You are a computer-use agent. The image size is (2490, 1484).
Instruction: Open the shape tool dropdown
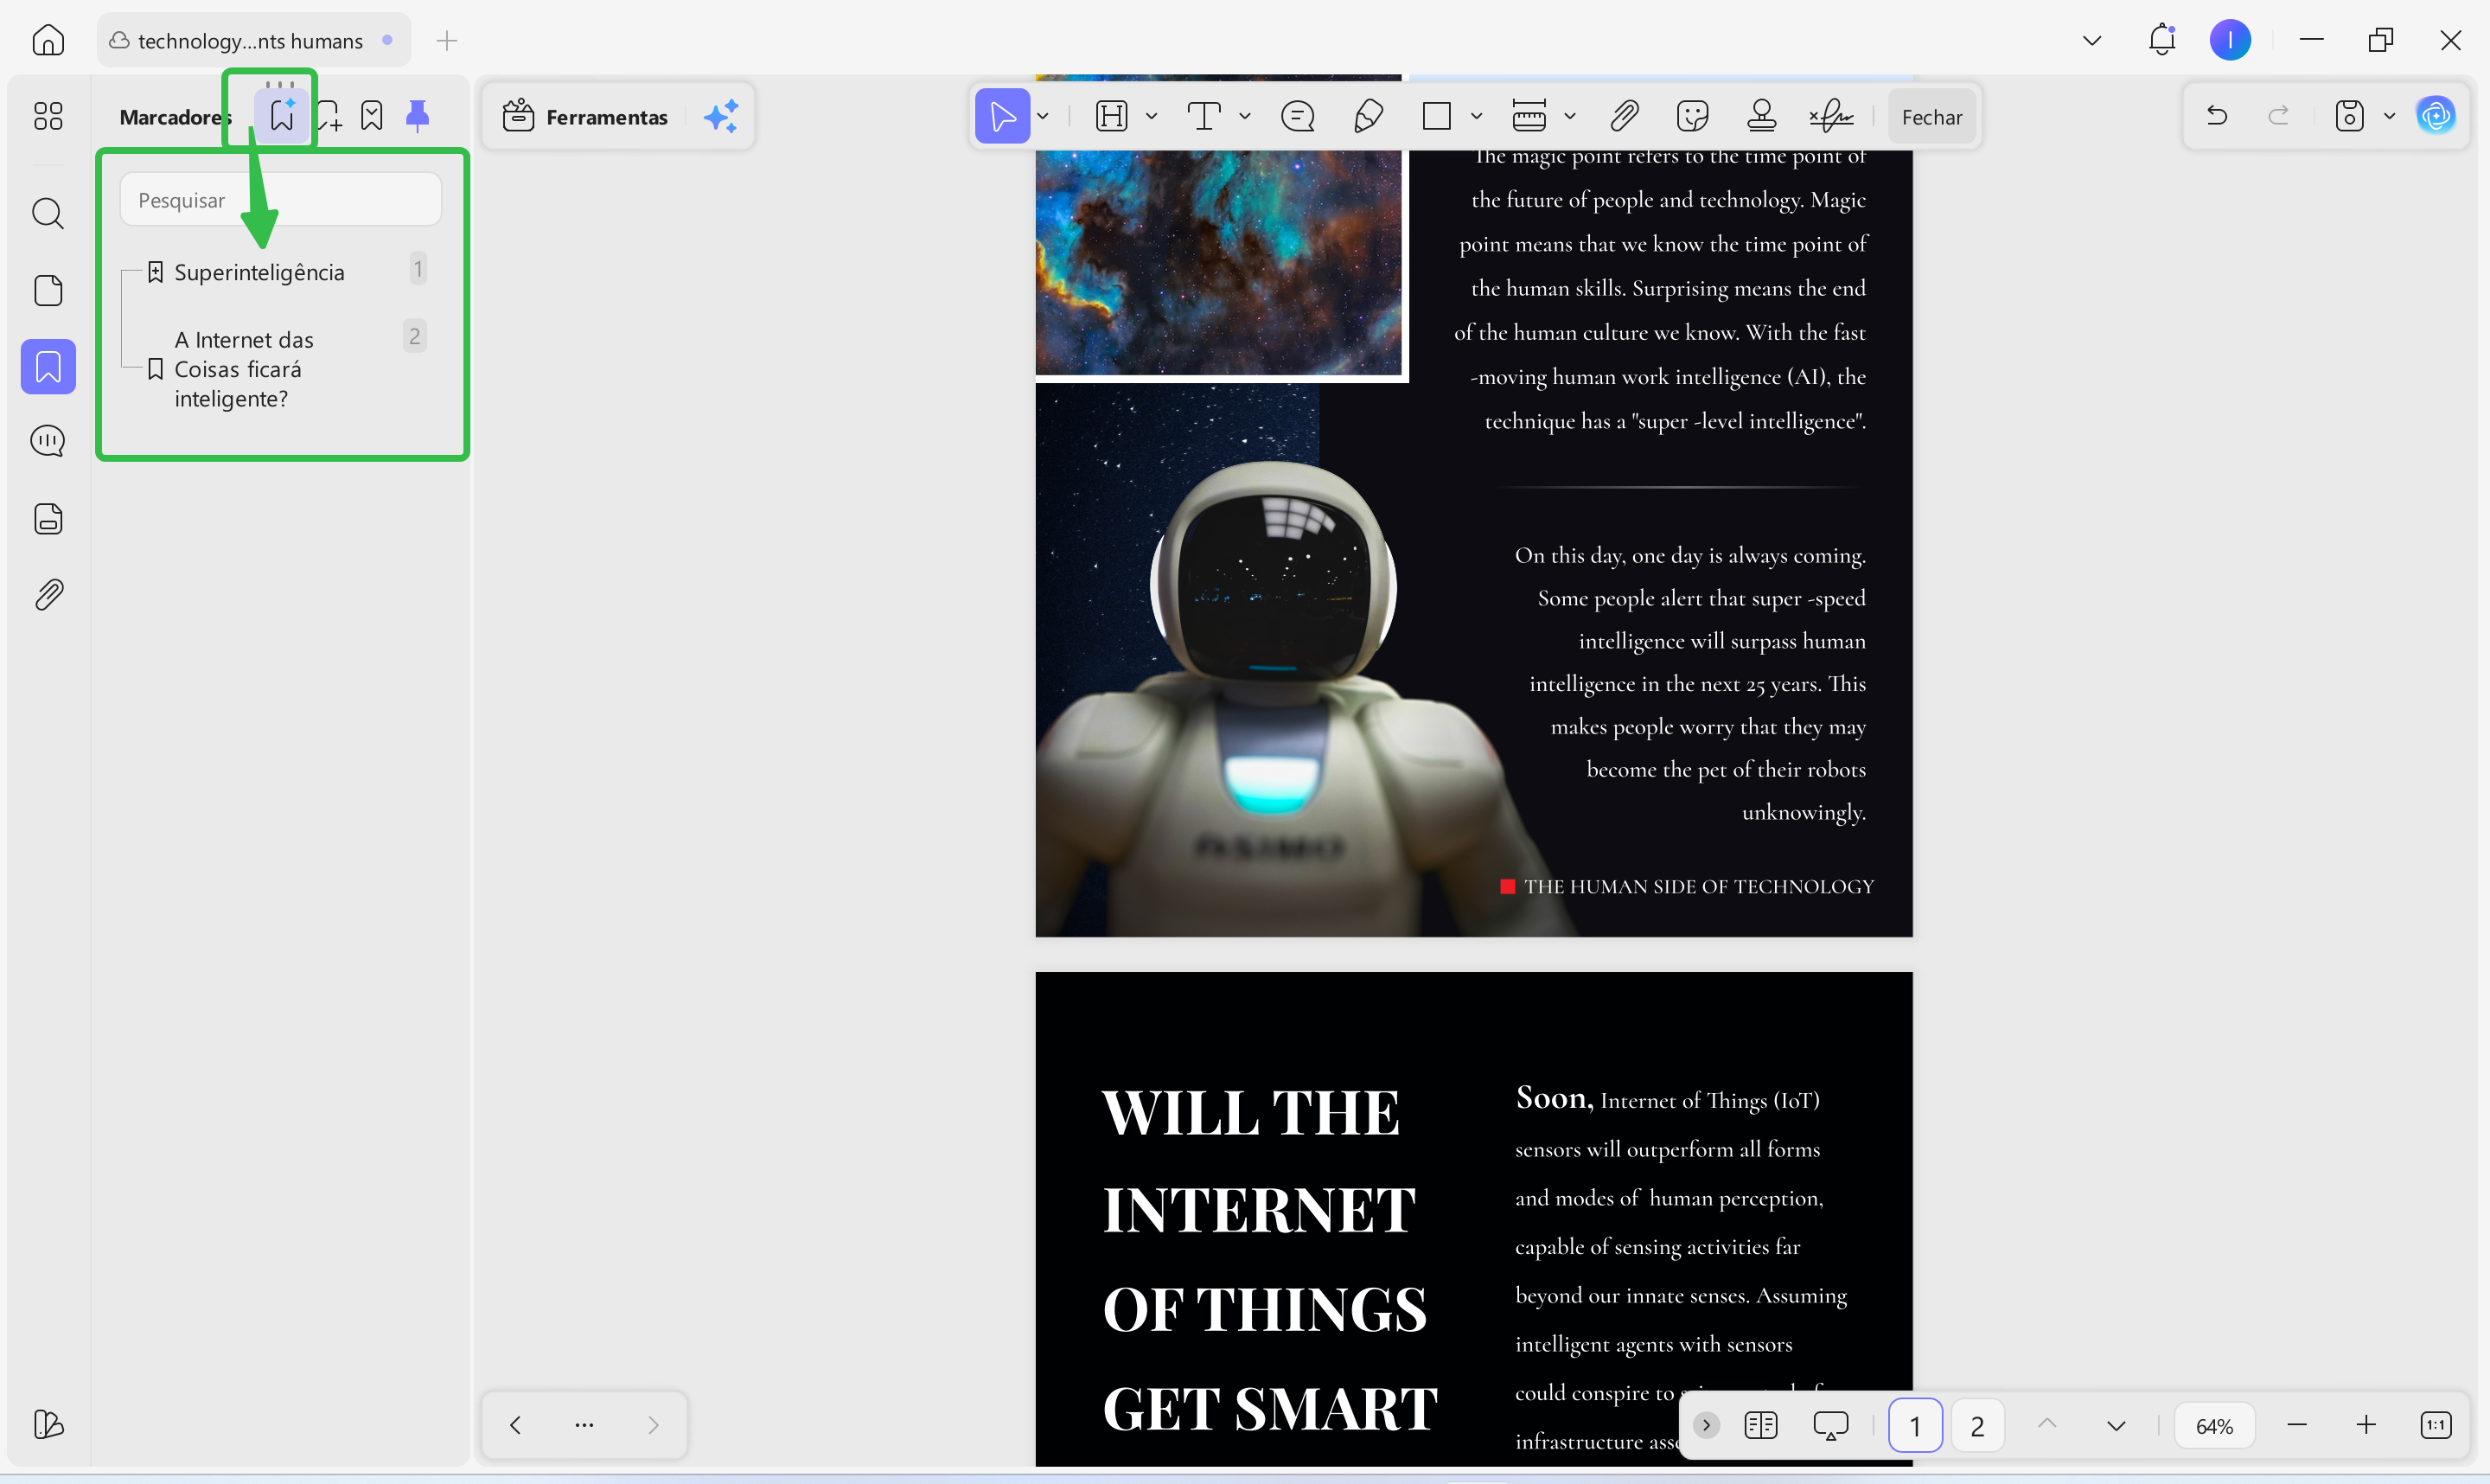click(x=1478, y=116)
